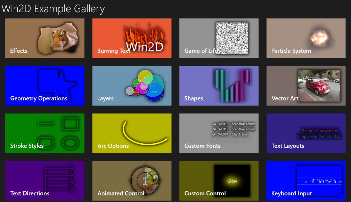The width and height of the screenshot is (351, 202).
Task: Open the Burning Text demo
Action: (x=132, y=38)
